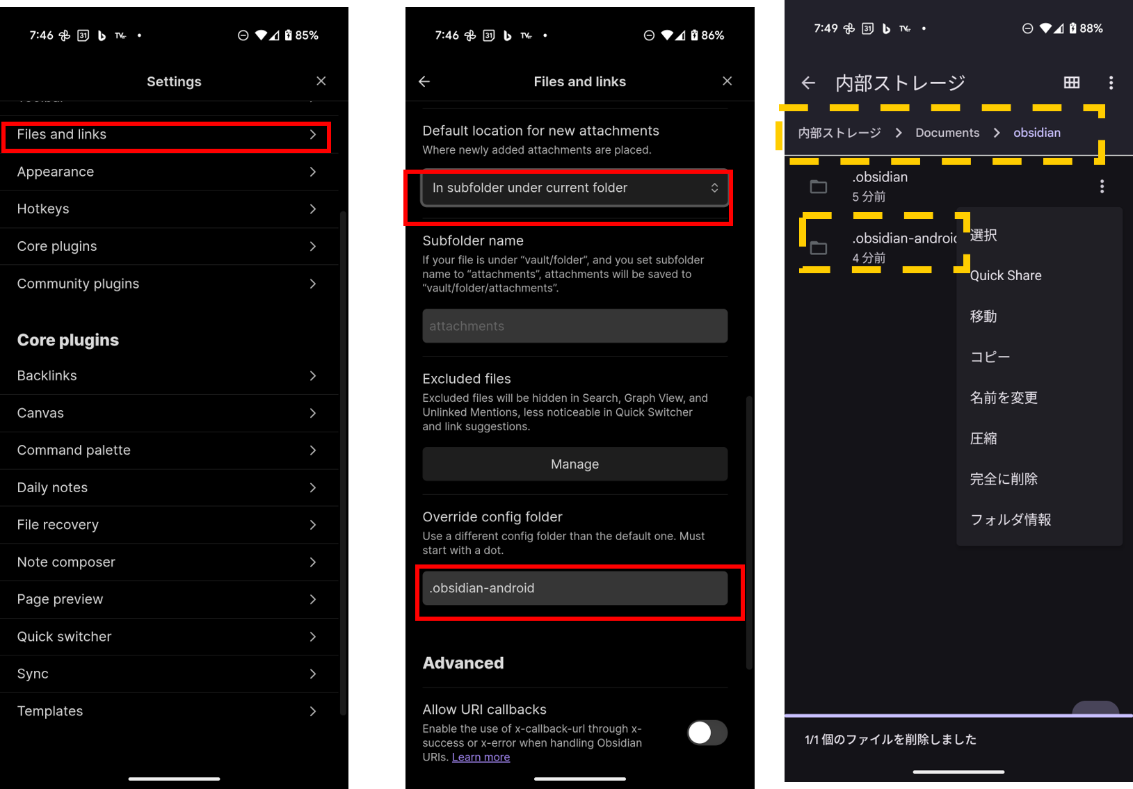Screen dimensions: 1133x789
Task: Choose 完全に削除 from the context menu
Action: [1039, 479]
